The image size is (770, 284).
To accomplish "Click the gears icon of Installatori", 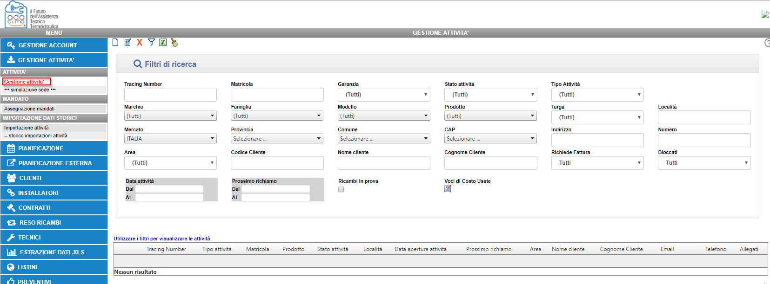I will pos(11,193).
